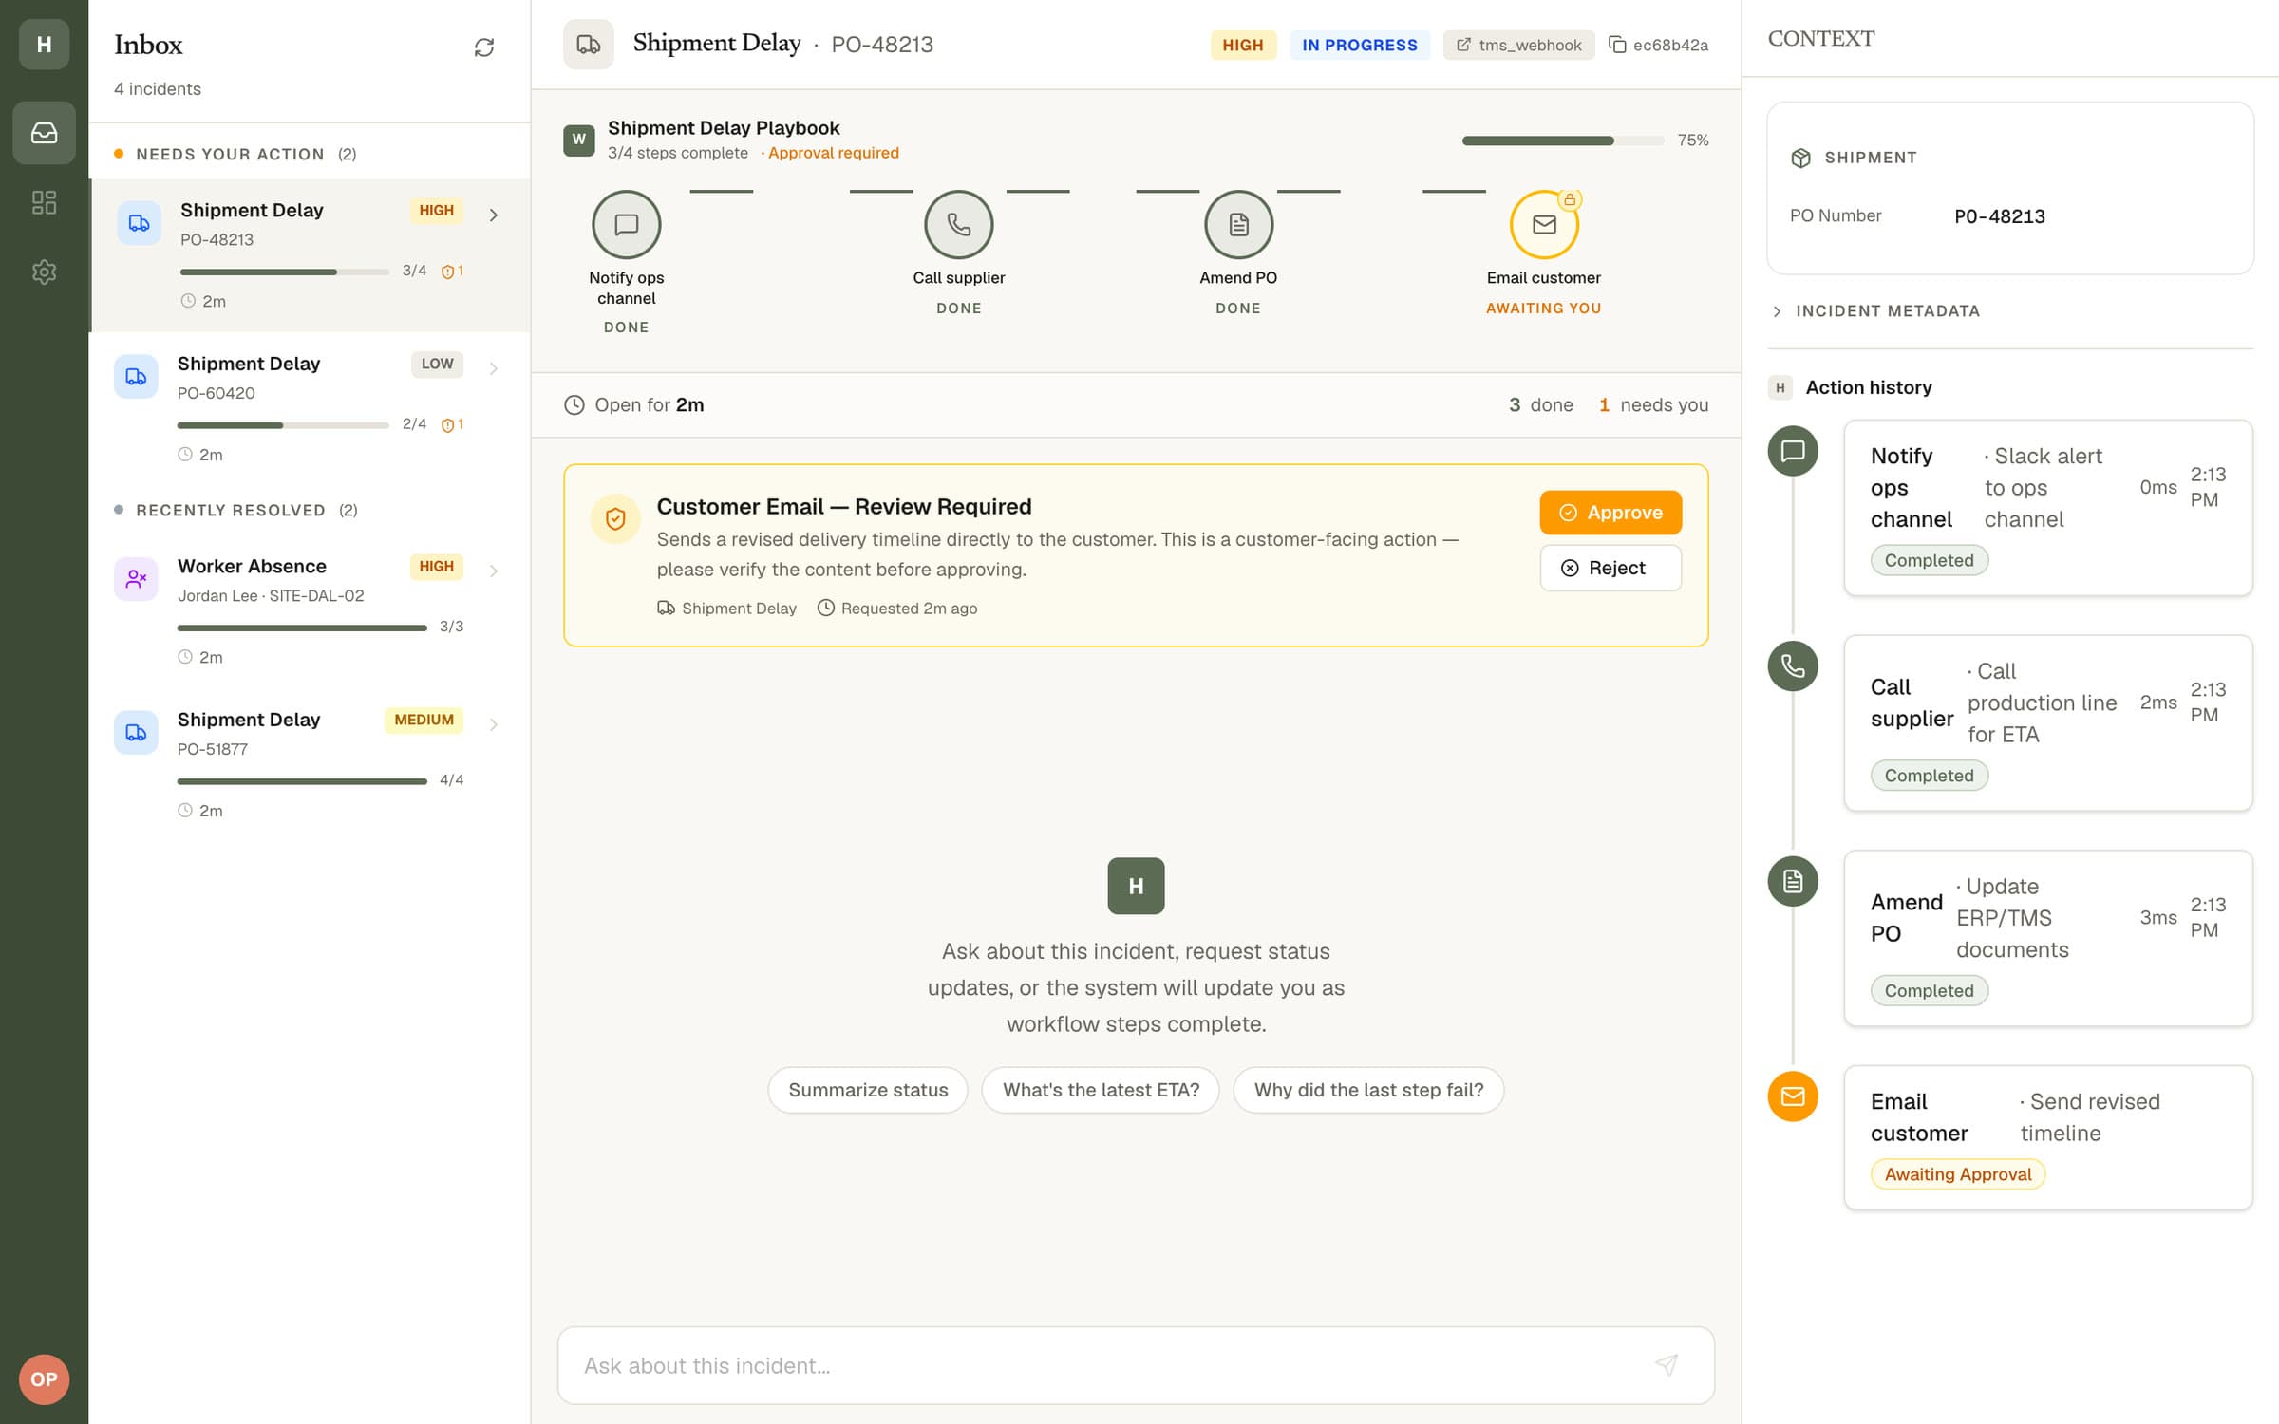Open the Inbox icon in the sidebar
The width and height of the screenshot is (2279, 1424).
click(x=44, y=133)
